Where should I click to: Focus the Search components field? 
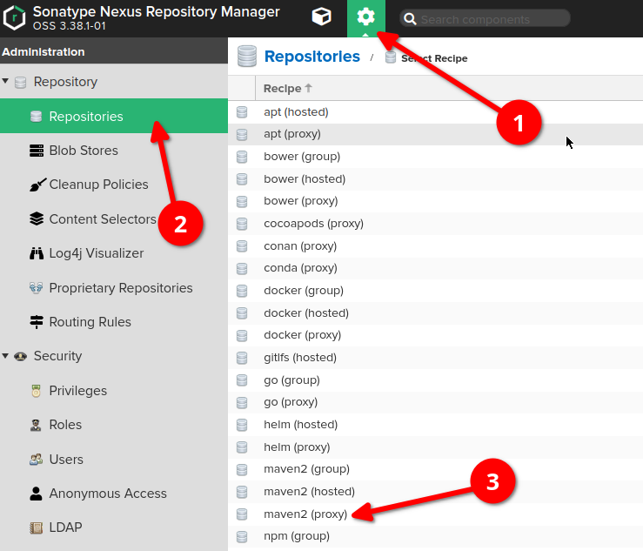(x=486, y=19)
